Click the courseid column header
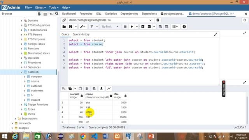This screenshot has height=140, width=249. (76, 96)
